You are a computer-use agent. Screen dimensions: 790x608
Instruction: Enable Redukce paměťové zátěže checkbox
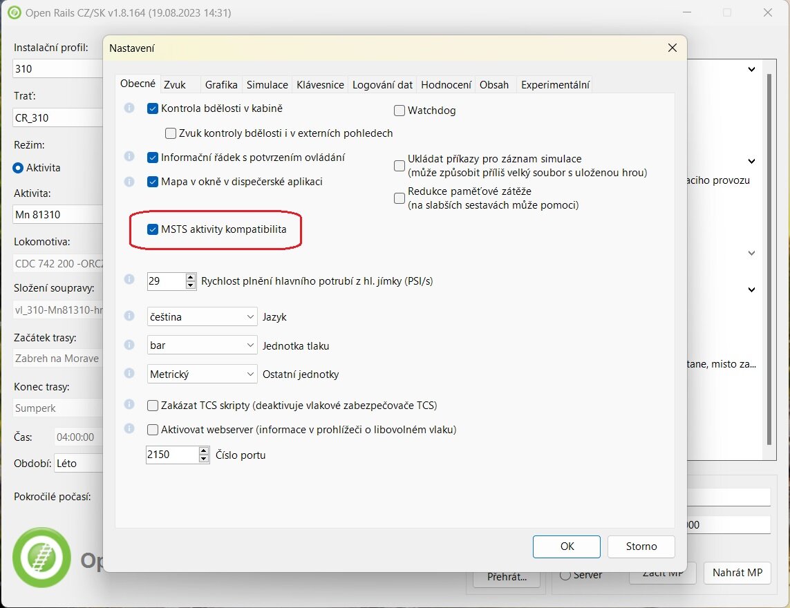coord(399,198)
